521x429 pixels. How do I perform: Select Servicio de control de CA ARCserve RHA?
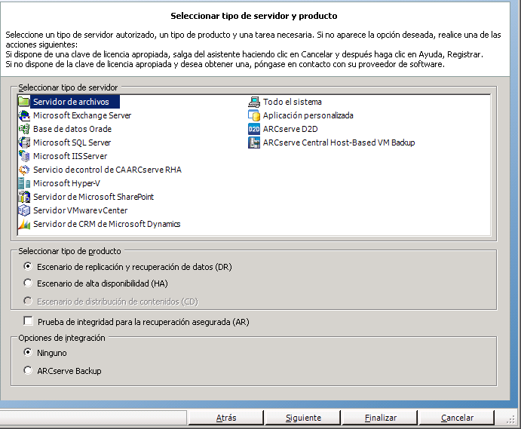107,170
